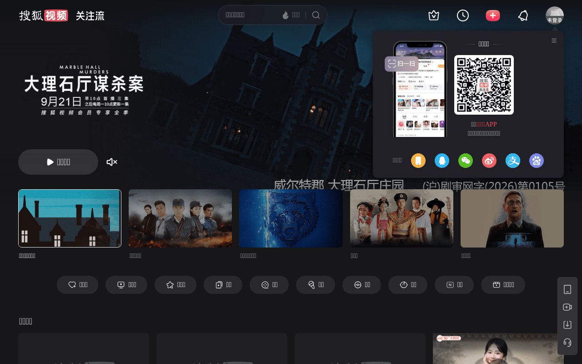582x364 pixels.
Task: Open the N news icon category pill
Action: (x=454, y=285)
